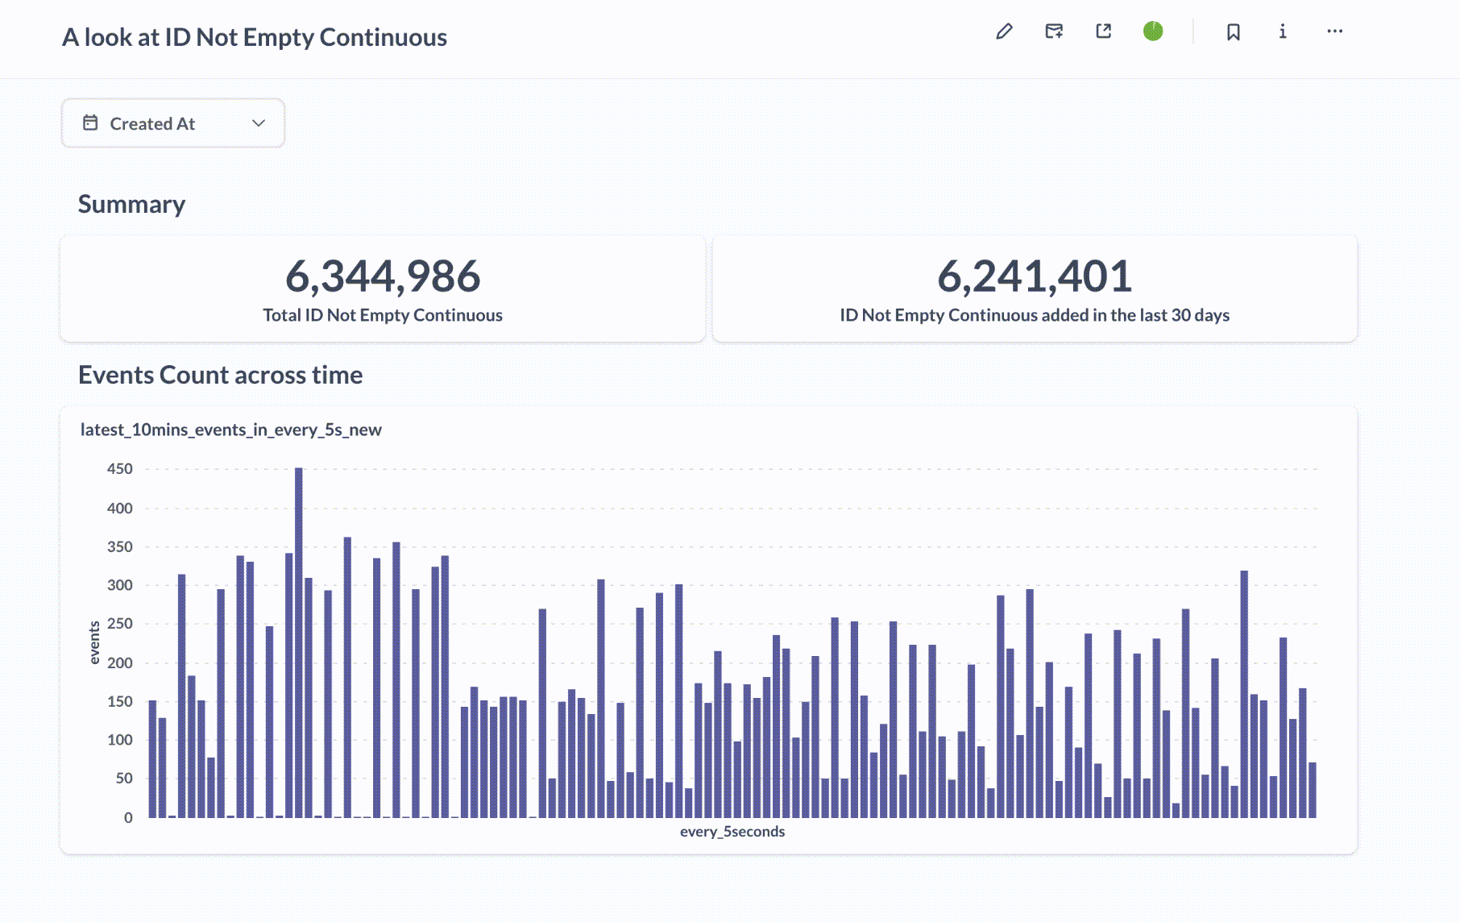Image resolution: width=1460 pixels, height=922 pixels.
Task: Open the dashboard info panel
Action: coord(1283,31)
